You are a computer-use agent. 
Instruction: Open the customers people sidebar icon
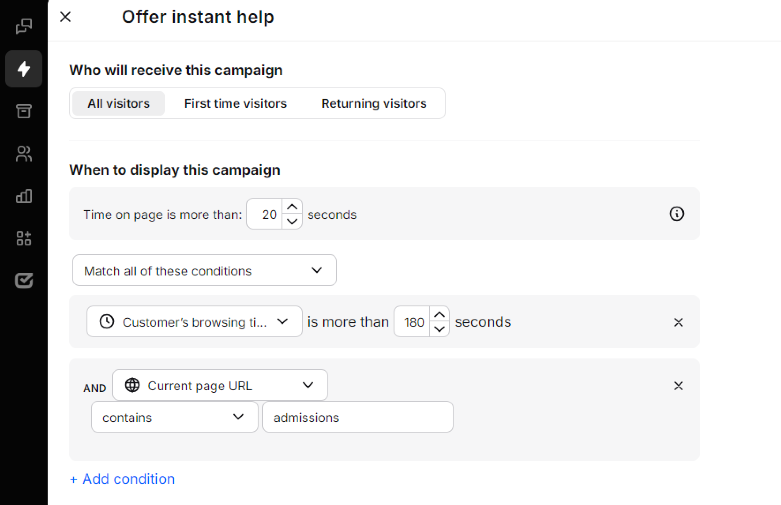24,154
